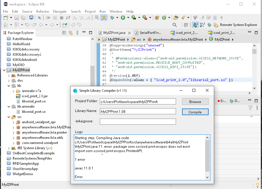262x189 pixels.
Task: Click the New Java Class icon
Action: (x=164, y=18)
